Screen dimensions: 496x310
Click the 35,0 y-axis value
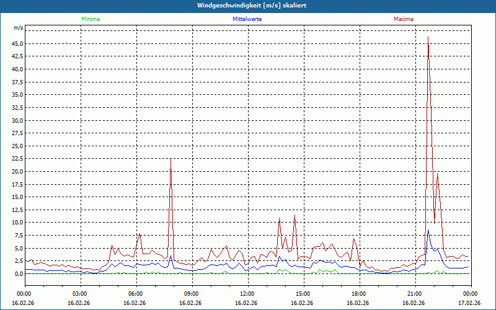pyautogui.click(x=17, y=95)
